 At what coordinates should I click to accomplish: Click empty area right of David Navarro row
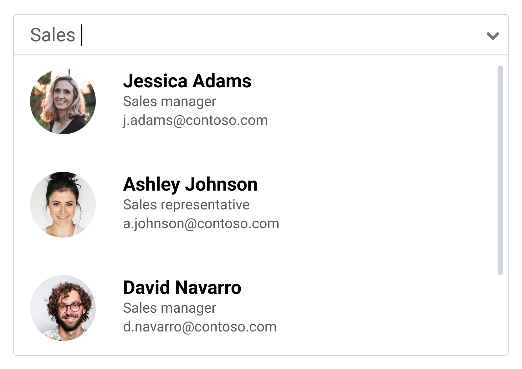tap(376, 308)
